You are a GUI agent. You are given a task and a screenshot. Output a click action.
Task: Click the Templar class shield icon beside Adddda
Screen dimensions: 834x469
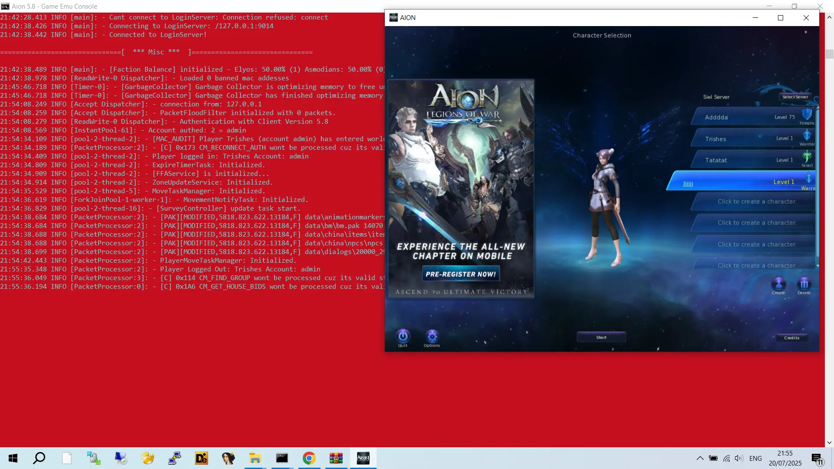tap(807, 115)
